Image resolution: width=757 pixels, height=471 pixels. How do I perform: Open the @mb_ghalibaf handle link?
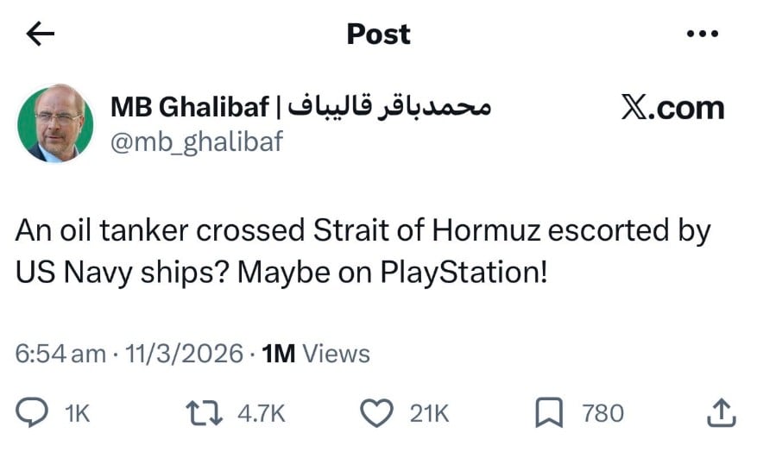click(196, 141)
